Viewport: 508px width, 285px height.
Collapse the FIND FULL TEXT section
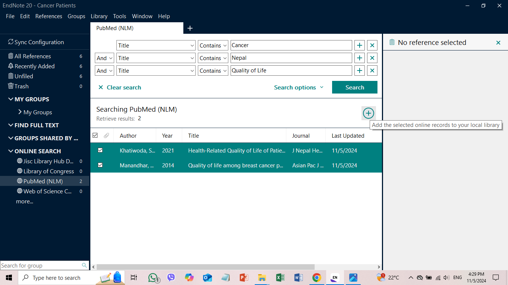tap(11, 125)
